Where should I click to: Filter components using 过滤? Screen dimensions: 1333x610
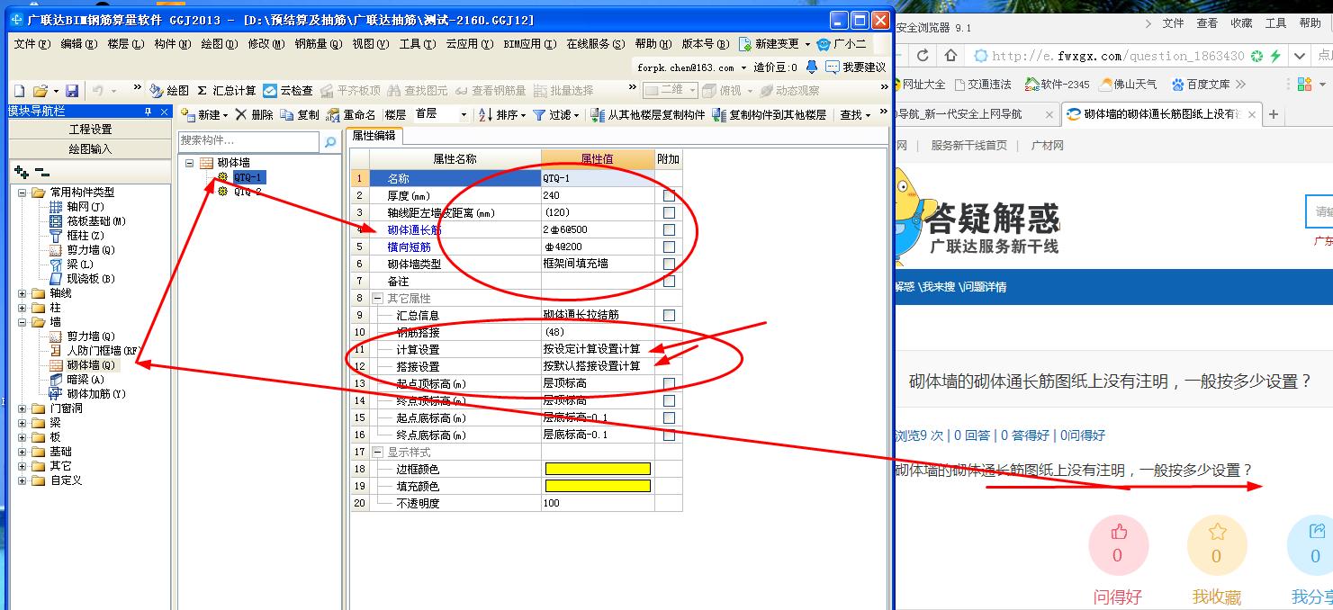pyautogui.click(x=555, y=115)
